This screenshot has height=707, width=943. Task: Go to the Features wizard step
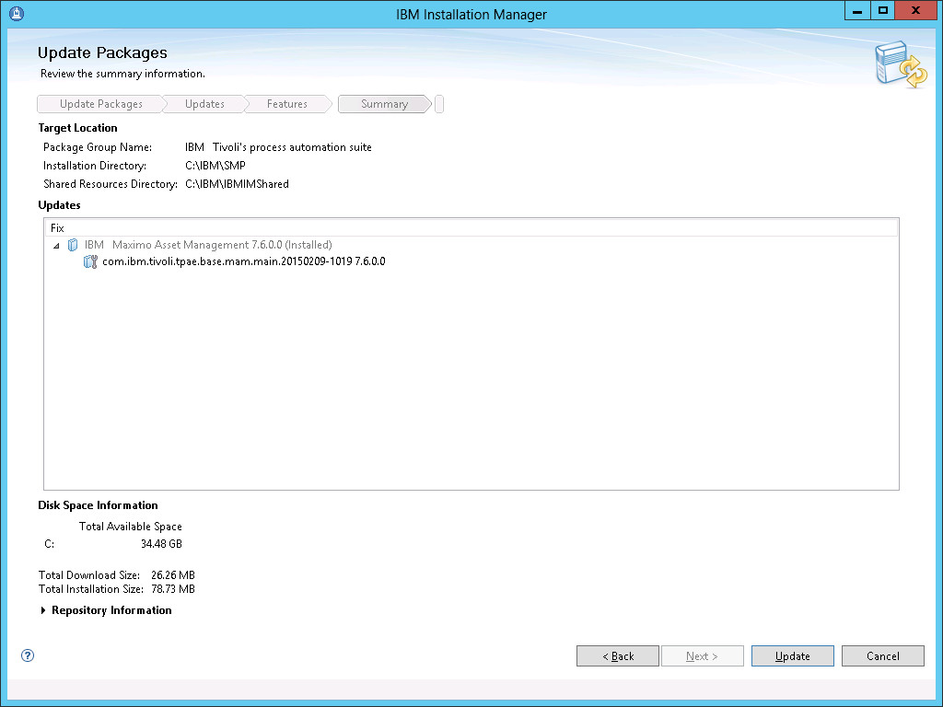click(287, 104)
